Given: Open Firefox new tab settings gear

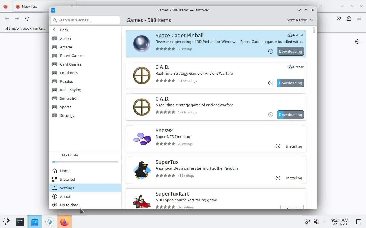Looking at the screenshot, I should pyautogui.click(x=357, y=42).
